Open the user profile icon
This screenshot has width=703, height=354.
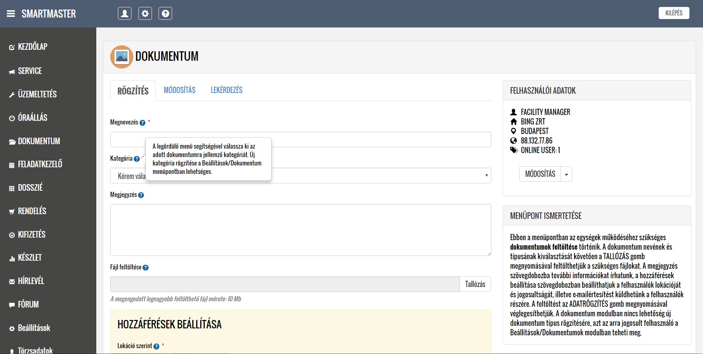124,14
